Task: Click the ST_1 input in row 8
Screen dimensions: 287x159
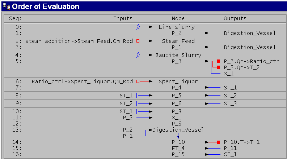Action: [126, 96]
